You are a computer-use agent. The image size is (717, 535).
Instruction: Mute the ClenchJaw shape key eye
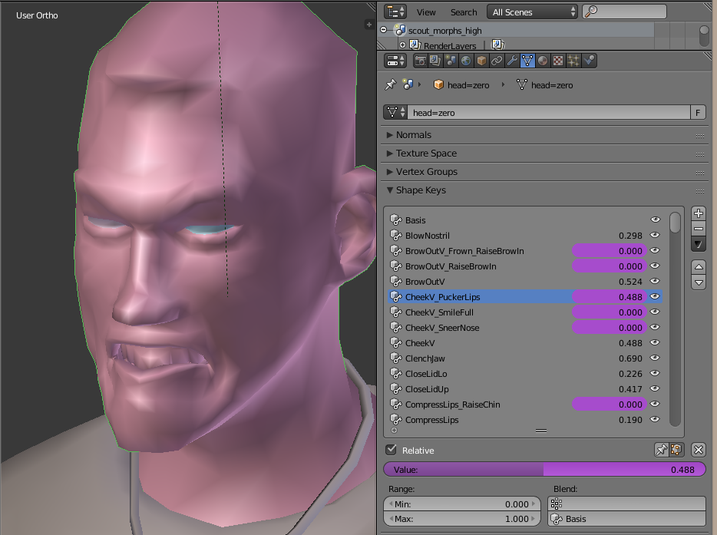pyautogui.click(x=656, y=358)
